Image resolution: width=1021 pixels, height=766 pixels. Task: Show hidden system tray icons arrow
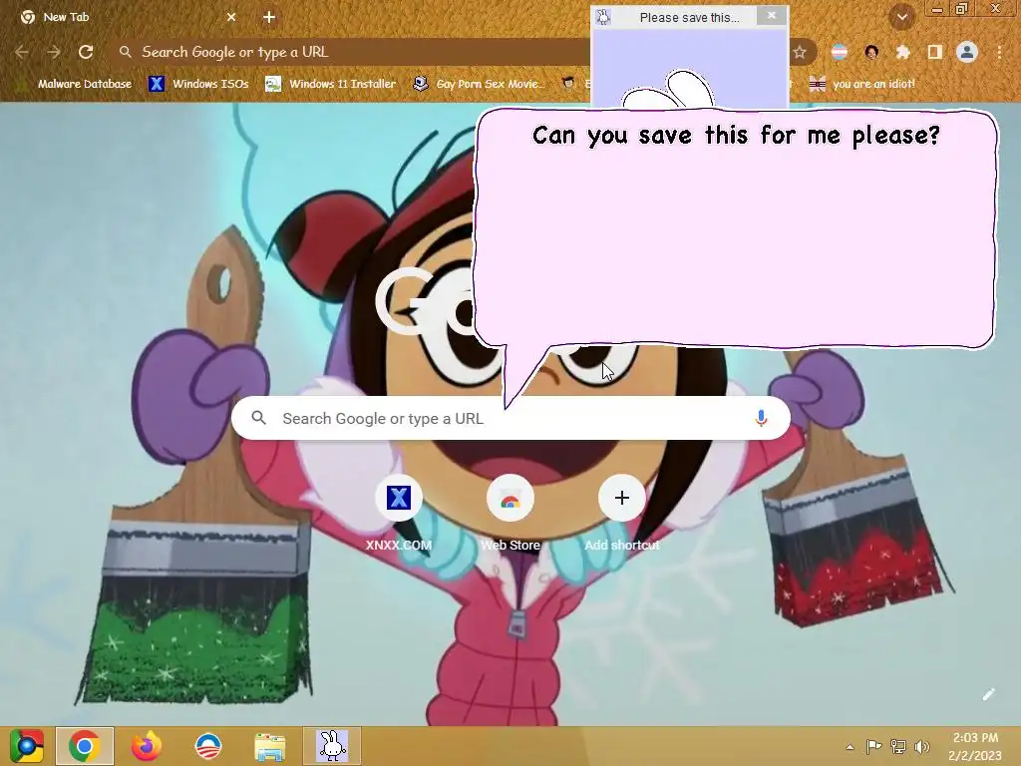850,747
